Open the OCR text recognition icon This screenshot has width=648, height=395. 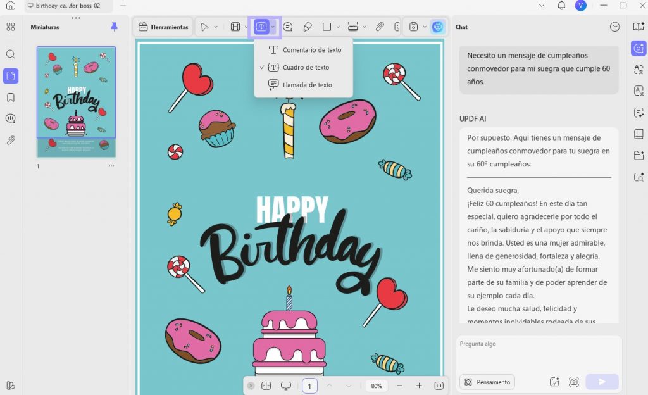pyautogui.click(x=639, y=91)
